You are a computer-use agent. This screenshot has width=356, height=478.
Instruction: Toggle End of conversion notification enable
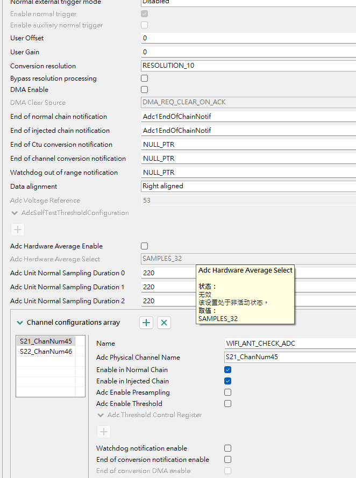tap(227, 459)
